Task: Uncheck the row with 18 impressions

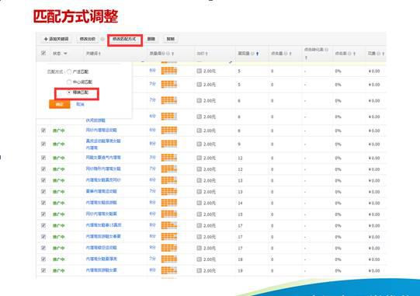Action: 43,259
